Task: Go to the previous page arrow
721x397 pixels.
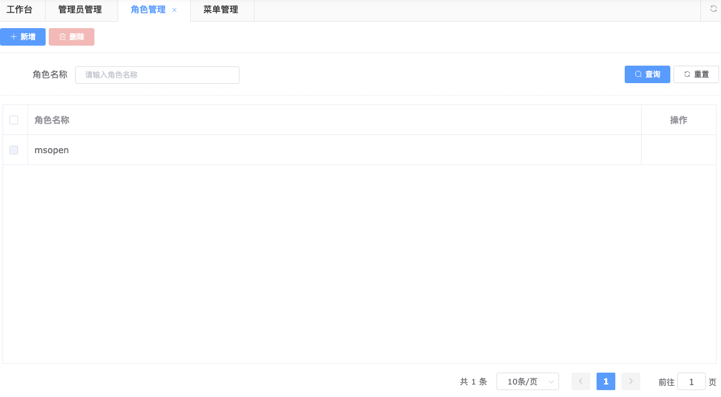Action: [x=580, y=381]
